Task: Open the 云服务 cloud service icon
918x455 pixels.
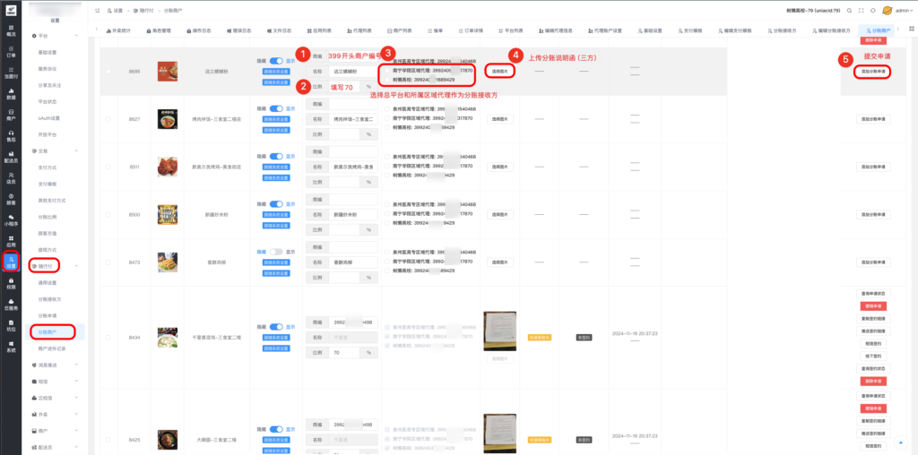Action: (x=11, y=305)
